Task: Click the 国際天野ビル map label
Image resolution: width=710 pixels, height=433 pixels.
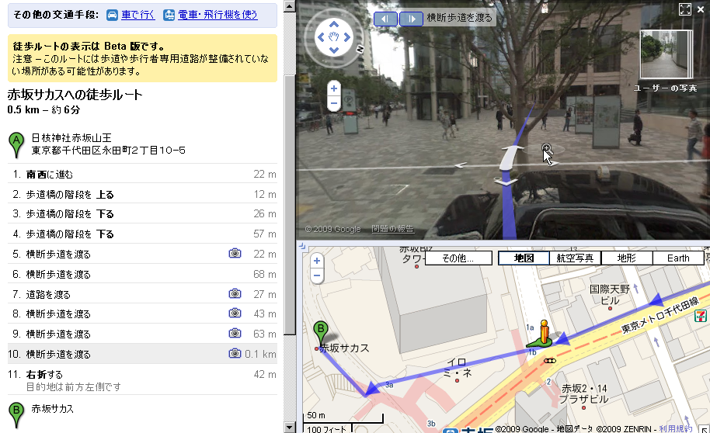Action: 610,295
